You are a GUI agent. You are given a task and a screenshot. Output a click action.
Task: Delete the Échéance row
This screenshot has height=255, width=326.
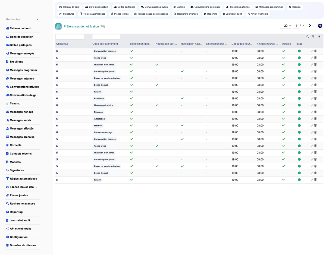pos(315,99)
